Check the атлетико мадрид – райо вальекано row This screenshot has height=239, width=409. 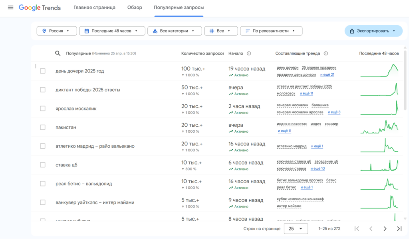(42, 146)
